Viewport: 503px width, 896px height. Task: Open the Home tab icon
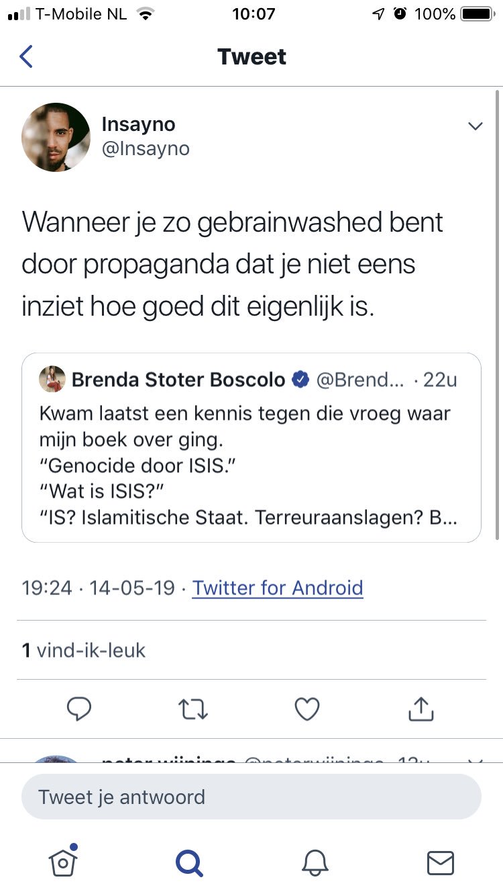(63, 862)
